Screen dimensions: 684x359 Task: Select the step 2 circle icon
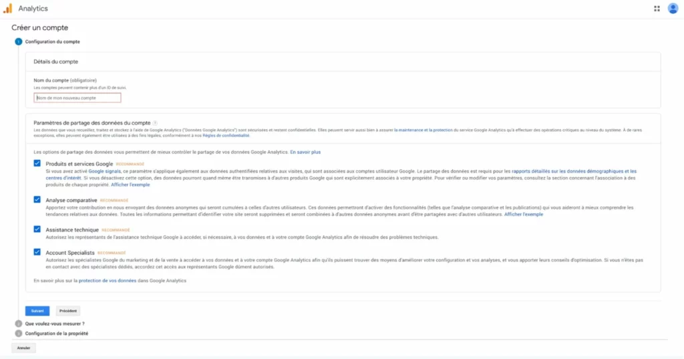(x=18, y=324)
